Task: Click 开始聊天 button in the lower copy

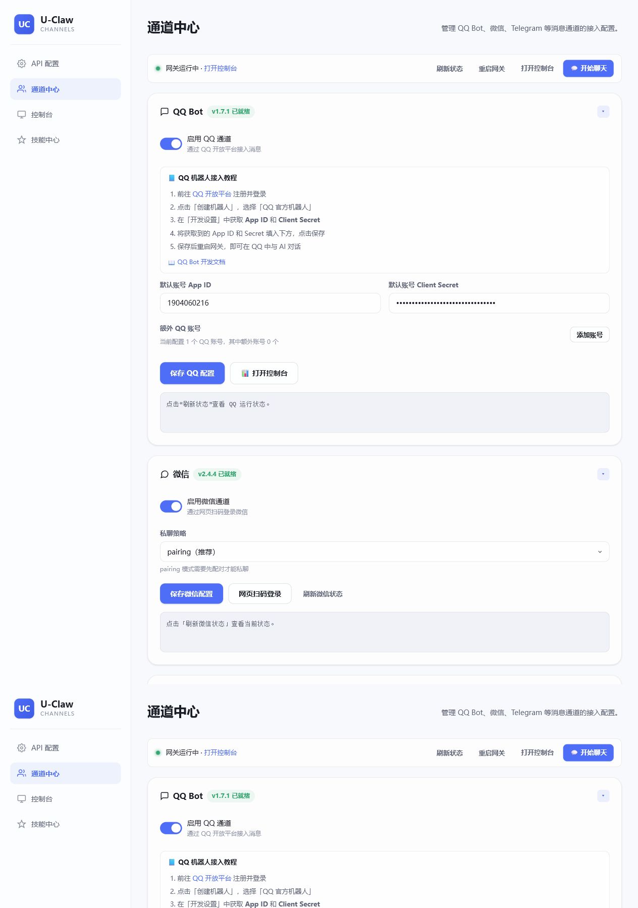Action: (x=589, y=752)
